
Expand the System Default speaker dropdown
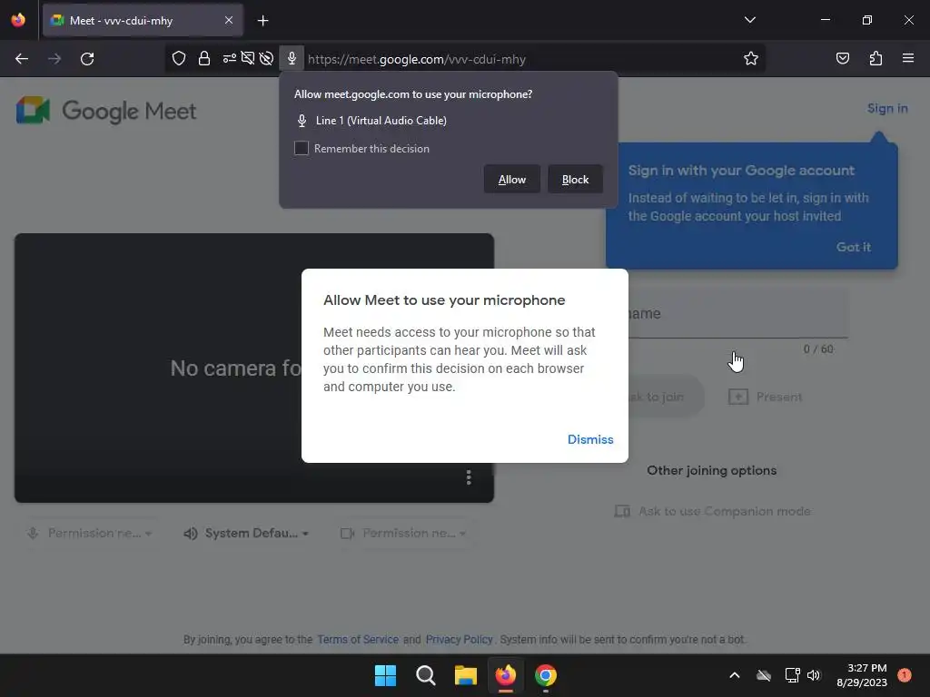(x=246, y=533)
